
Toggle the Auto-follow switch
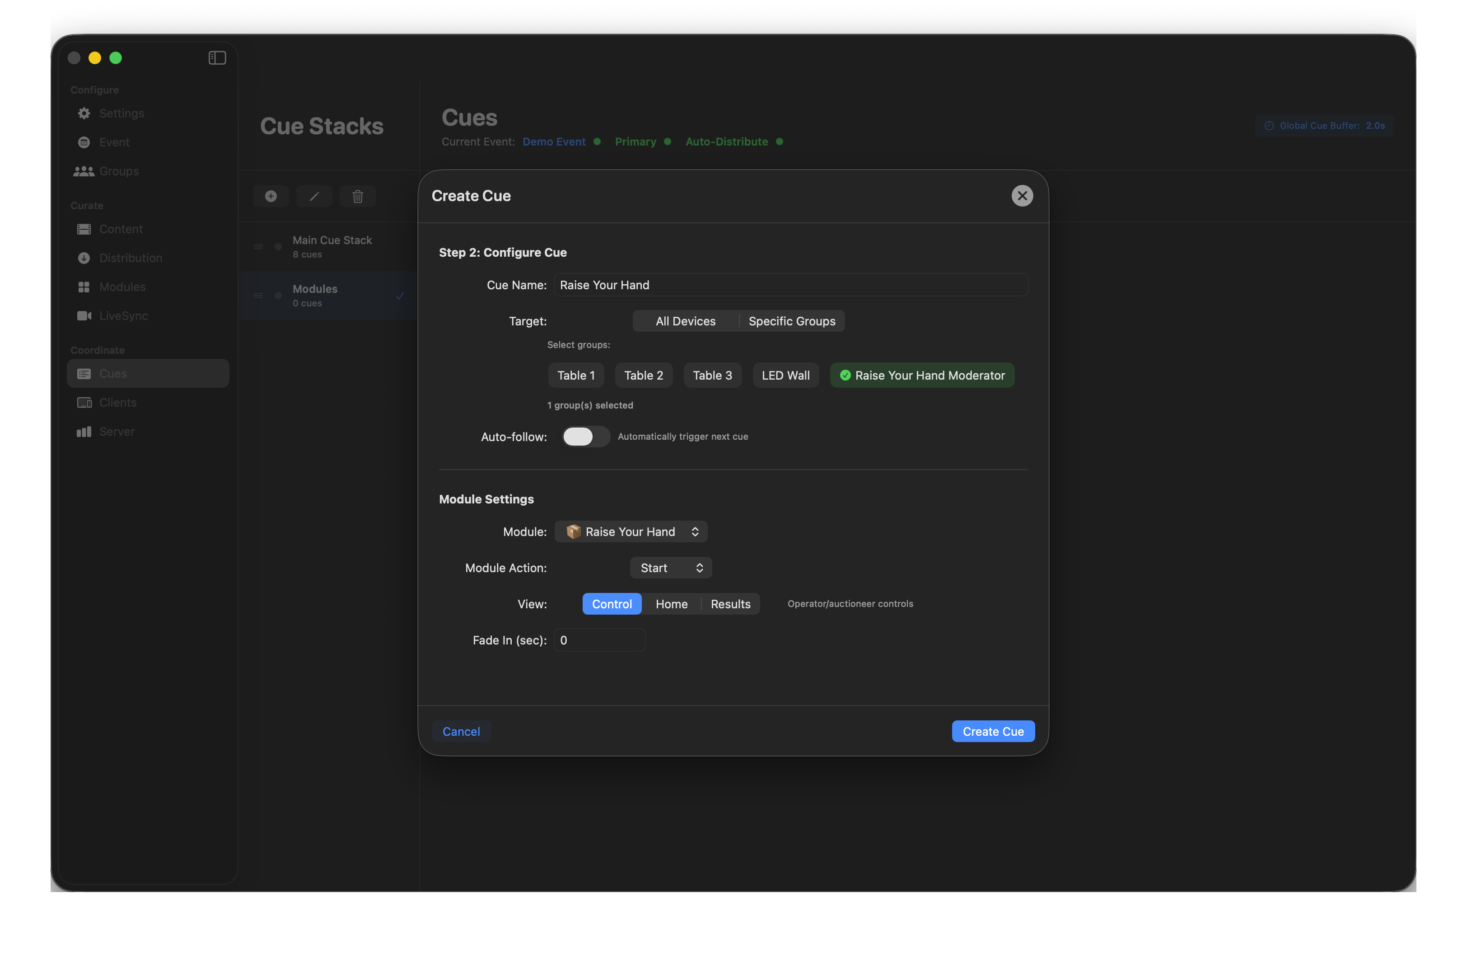585,437
